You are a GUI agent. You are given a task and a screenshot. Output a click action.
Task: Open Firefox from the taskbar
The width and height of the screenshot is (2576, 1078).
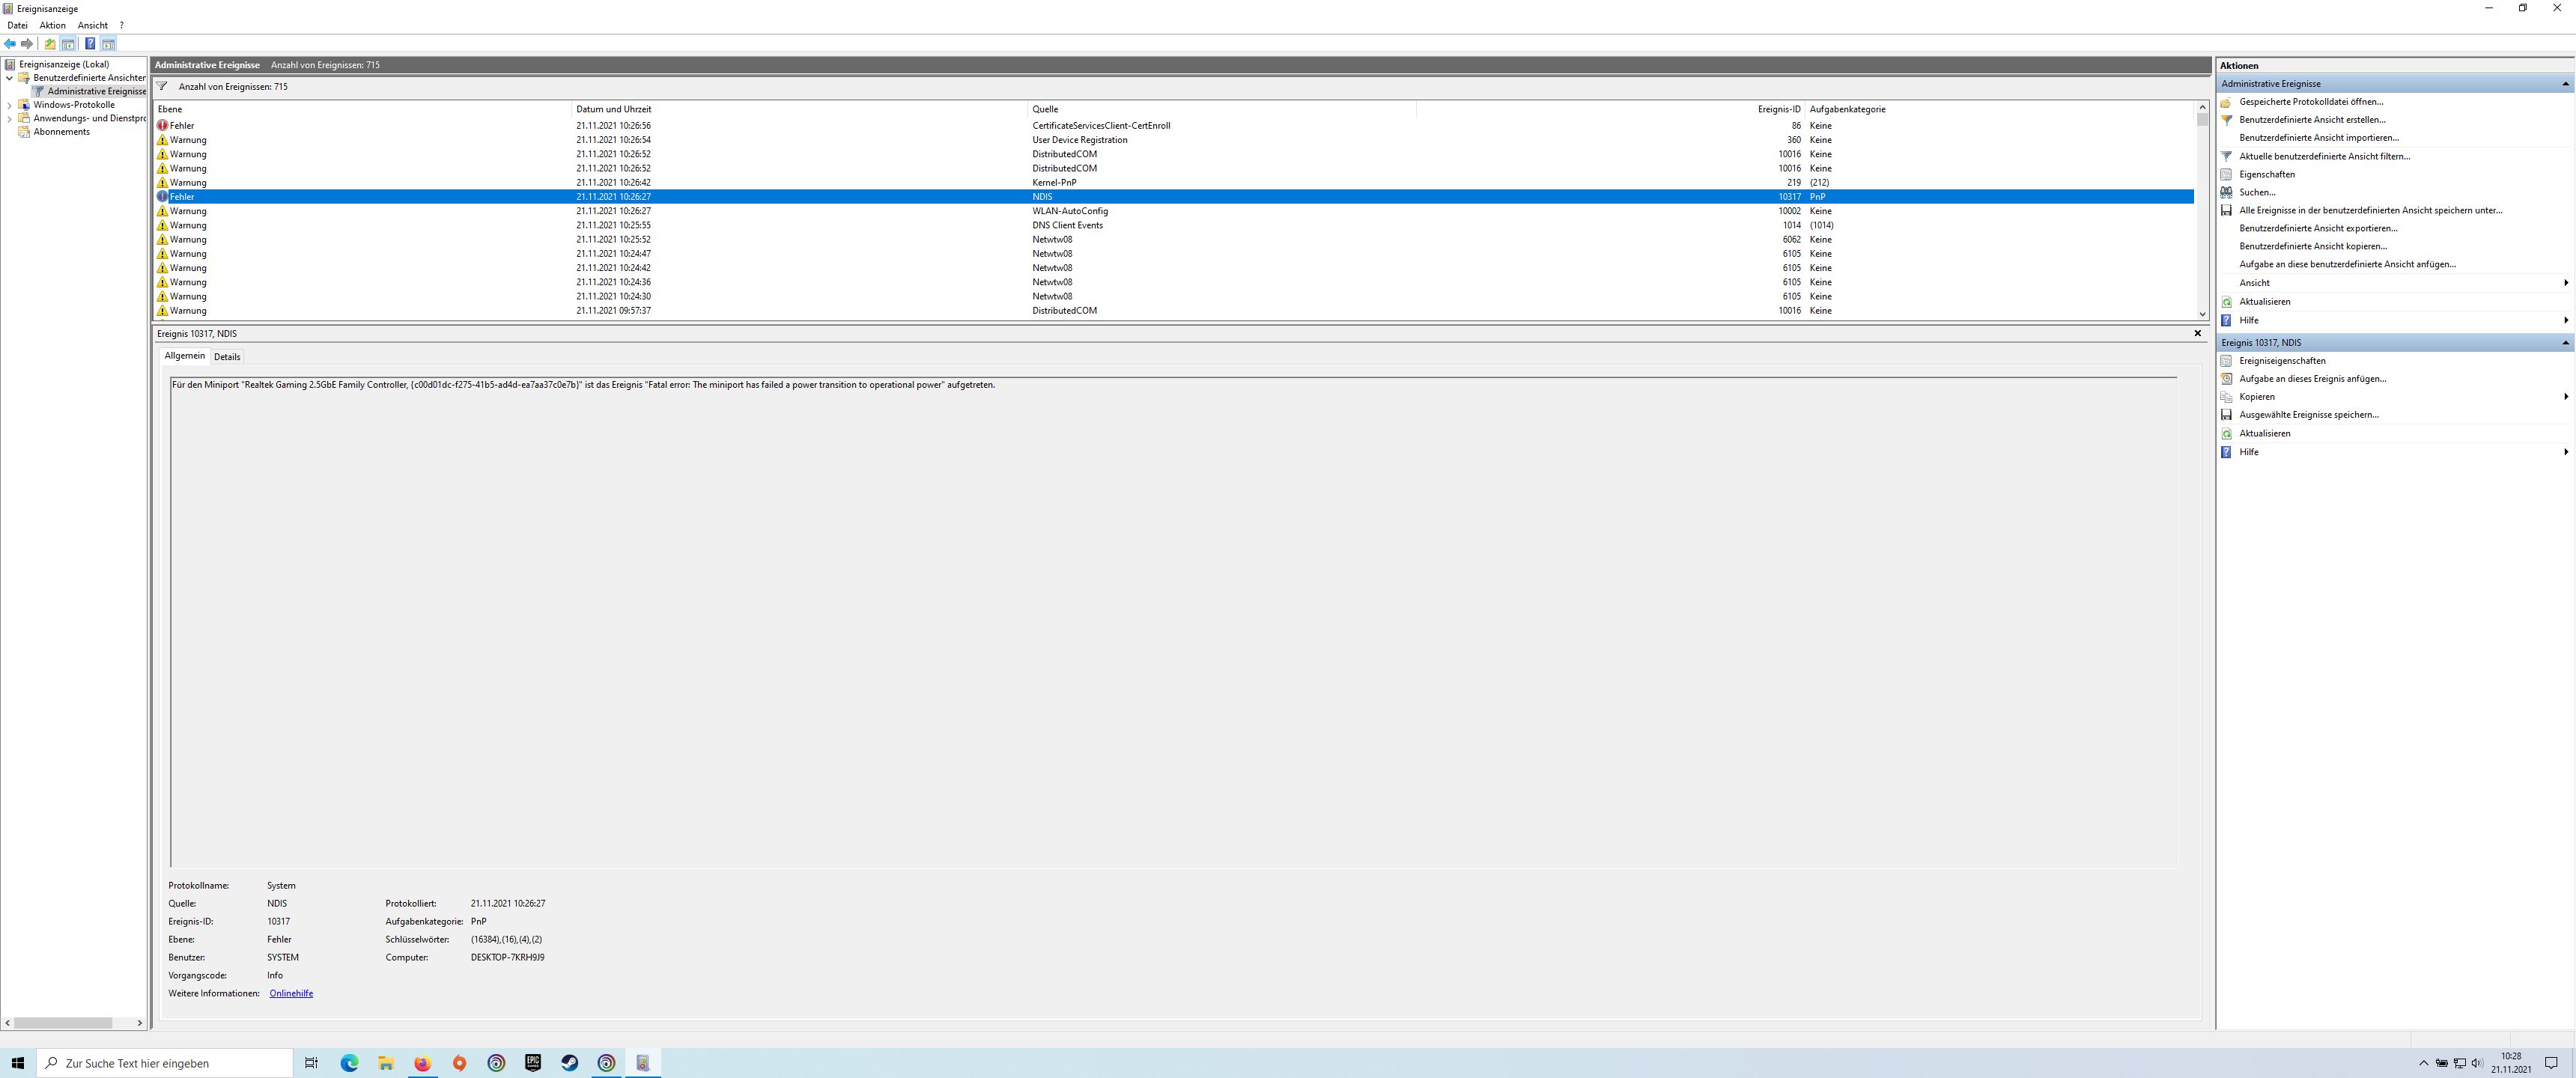tap(422, 1063)
